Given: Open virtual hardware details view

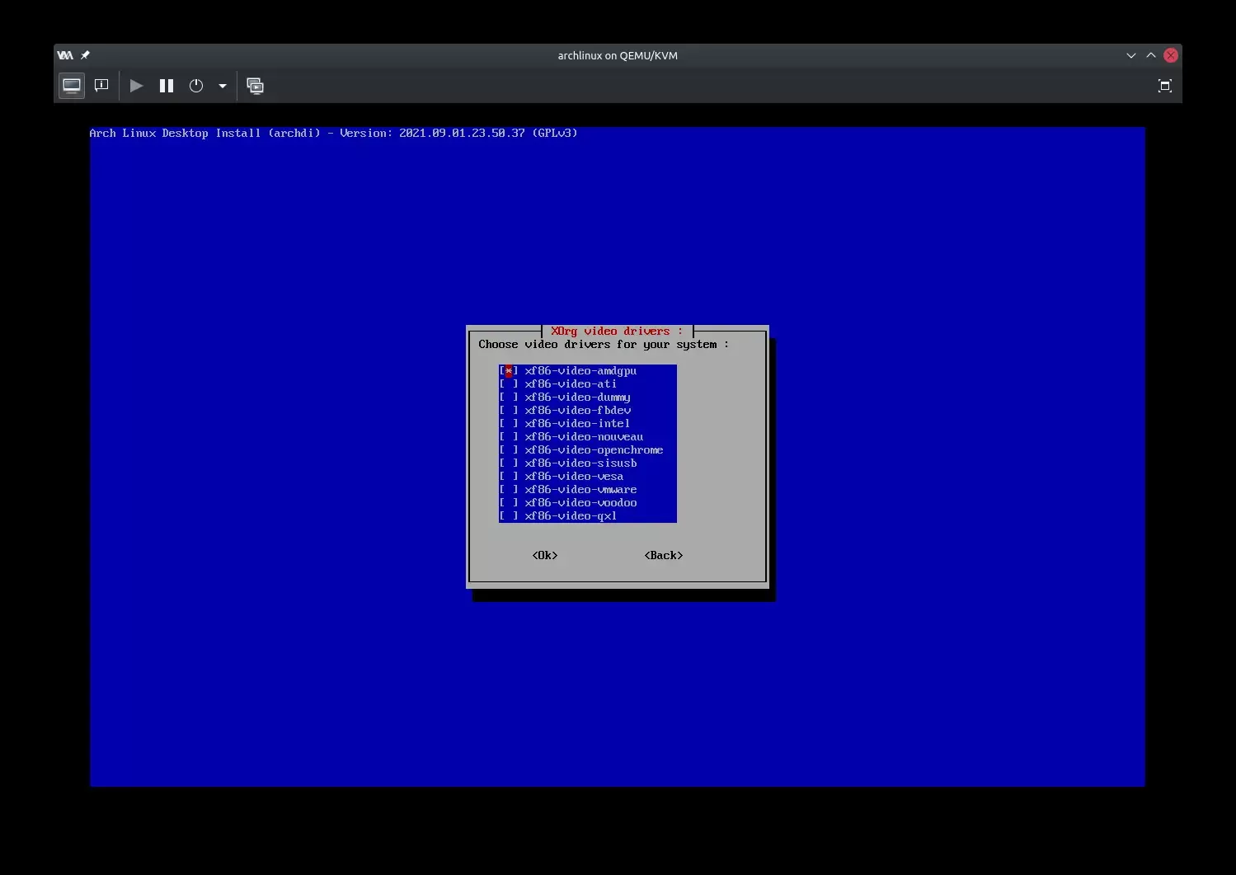Looking at the screenshot, I should point(101,86).
